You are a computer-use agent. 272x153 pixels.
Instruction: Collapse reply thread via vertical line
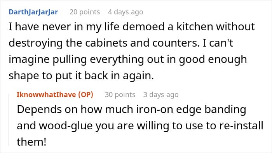coord(9,120)
